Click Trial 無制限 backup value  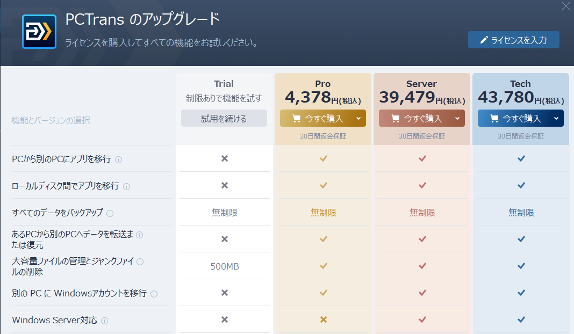225,213
